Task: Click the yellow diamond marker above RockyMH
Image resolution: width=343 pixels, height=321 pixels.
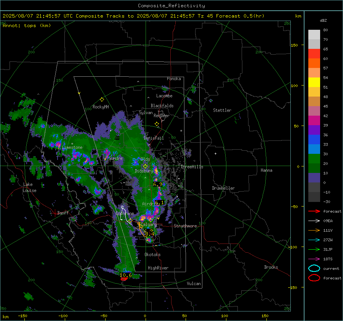Action: coord(102,100)
